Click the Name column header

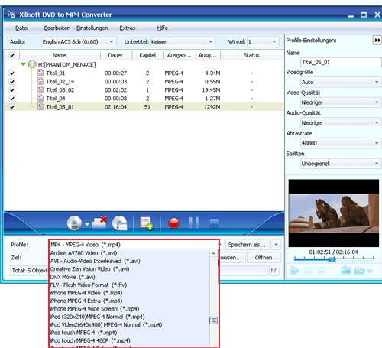coord(60,55)
